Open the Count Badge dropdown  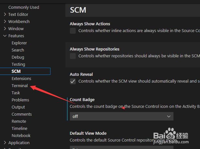(x=122, y=116)
